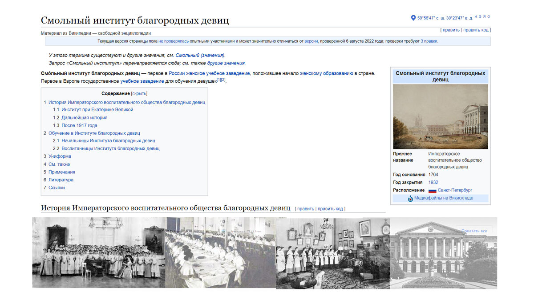
Task: Open photo of Smolny building facade
Action: click(444, 253)
